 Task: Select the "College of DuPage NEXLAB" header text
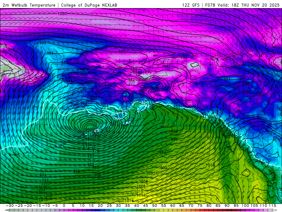click(89, 5)
